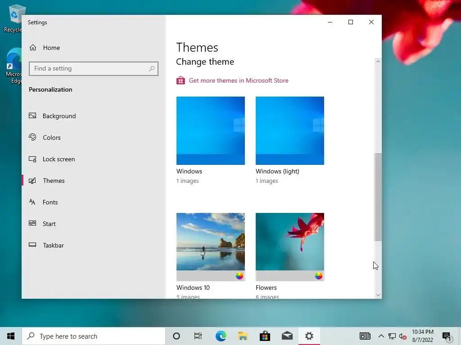Click the Lock screen icon
Viewport: 461px width, 345px height.
point(32,159)
